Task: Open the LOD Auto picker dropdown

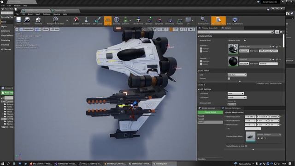Action: pos(237,75)
